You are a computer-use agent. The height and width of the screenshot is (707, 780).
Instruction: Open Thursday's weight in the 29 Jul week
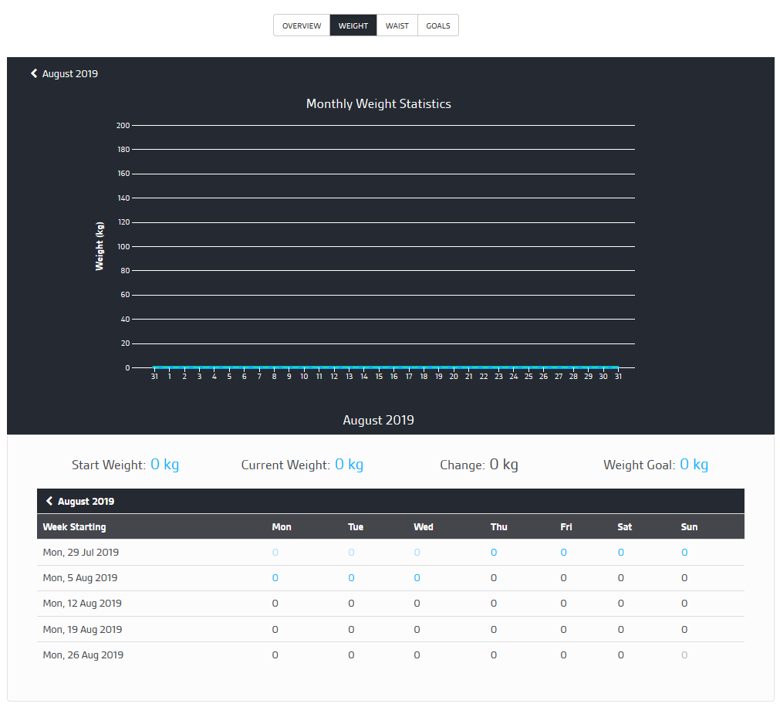point(494,553)
